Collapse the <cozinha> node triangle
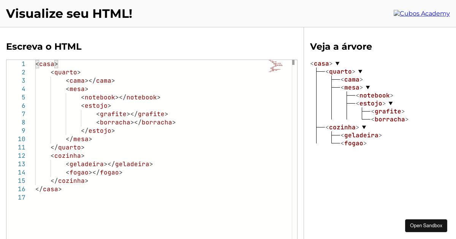Viewport: 456px width, 239px height. point(364,127)
